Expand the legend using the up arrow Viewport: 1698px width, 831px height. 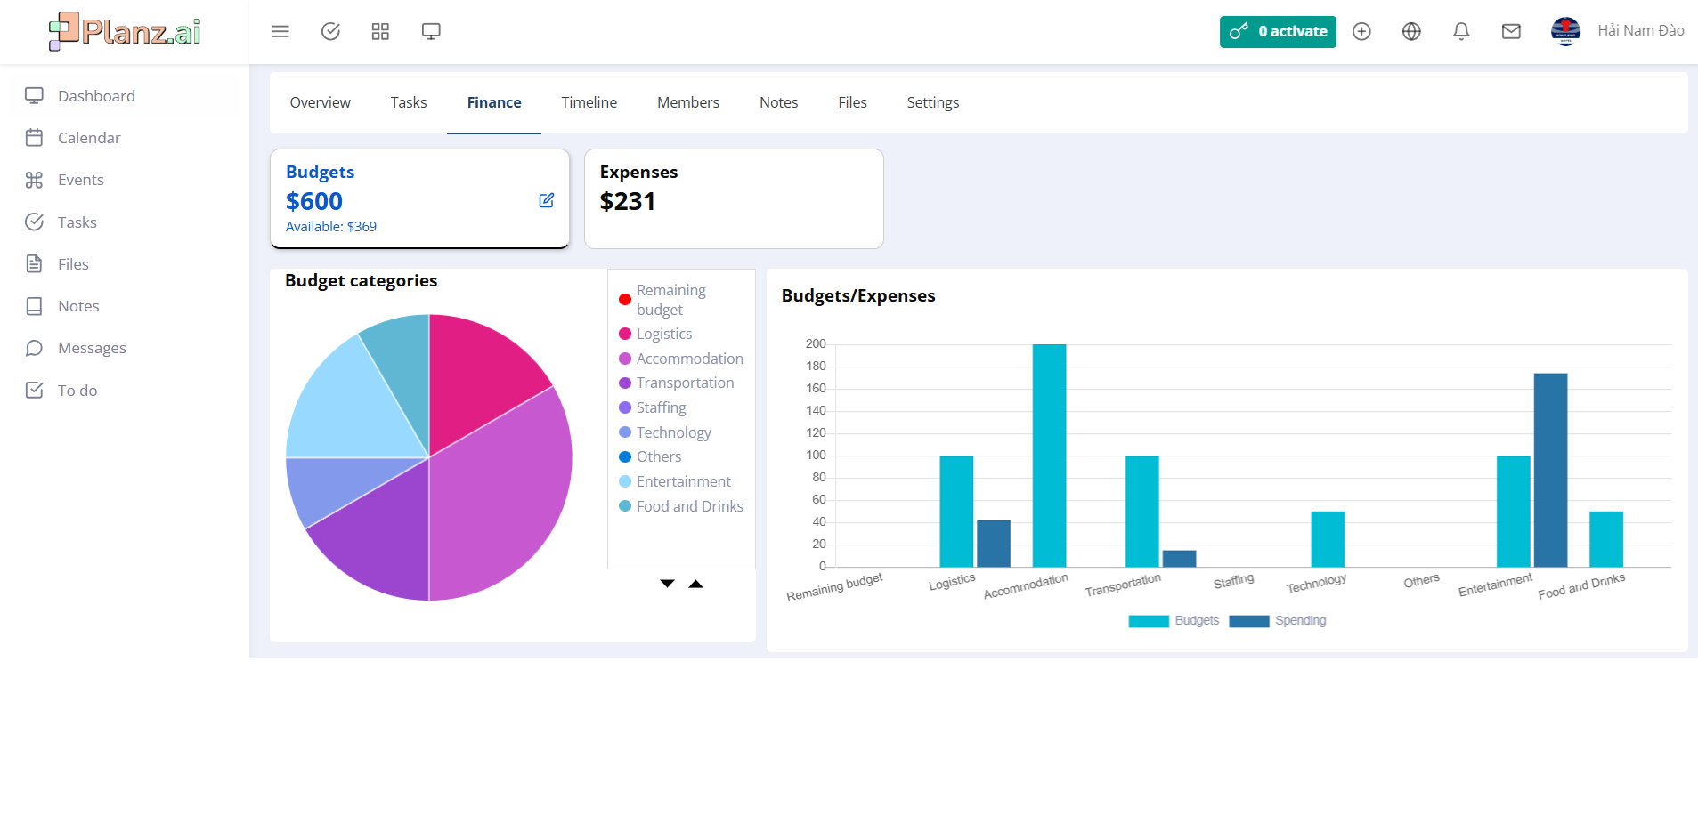(x=696, y=584)
